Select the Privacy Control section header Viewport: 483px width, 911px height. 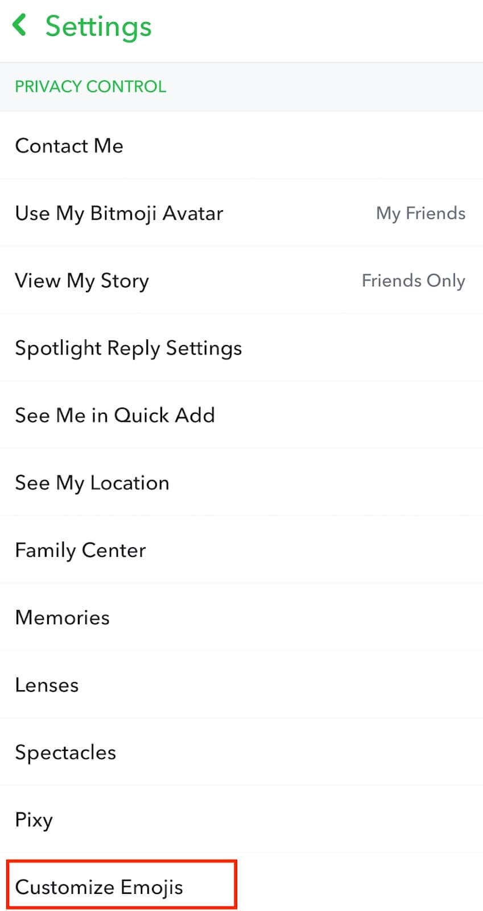point(90,87)
